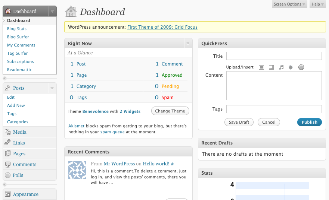Open the Benevolence theme link
The height and width of the screenshot is (200, 329).
coord(96,111)
